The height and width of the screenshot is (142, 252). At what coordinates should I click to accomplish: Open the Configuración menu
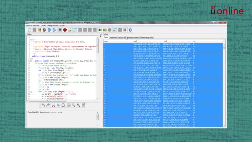click(52, 26)
